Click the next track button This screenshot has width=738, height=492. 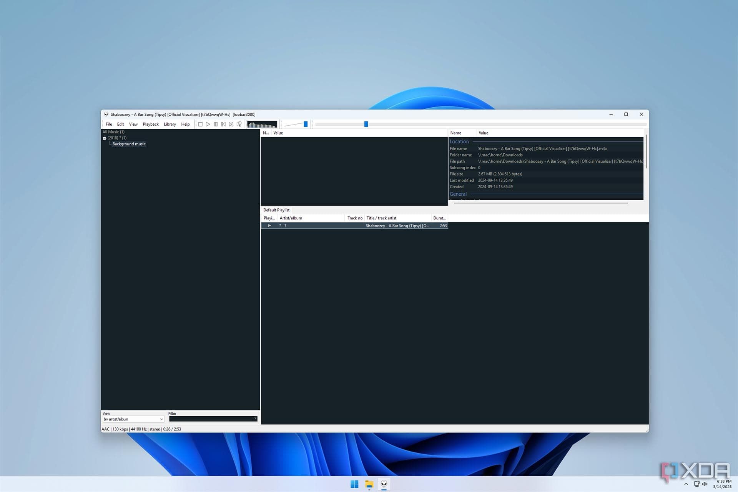pos(231,124)
